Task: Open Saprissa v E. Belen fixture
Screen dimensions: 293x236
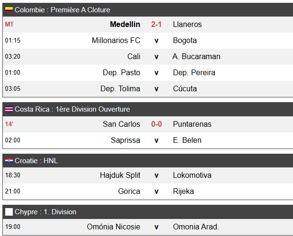Action: tap(148, 140)
